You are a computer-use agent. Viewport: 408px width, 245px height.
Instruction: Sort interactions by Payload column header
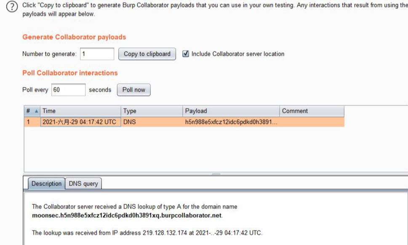coord(231,111)
